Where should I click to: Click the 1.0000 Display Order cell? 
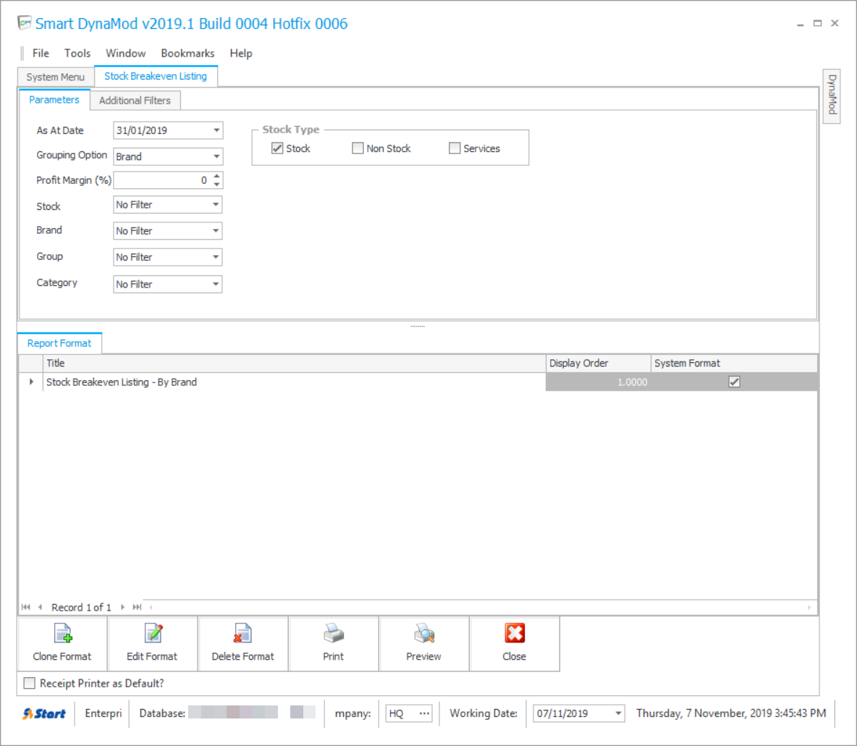tap(598, 382)
